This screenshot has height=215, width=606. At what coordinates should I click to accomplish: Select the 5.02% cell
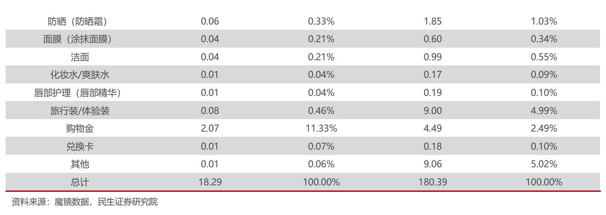pos(544,164)
